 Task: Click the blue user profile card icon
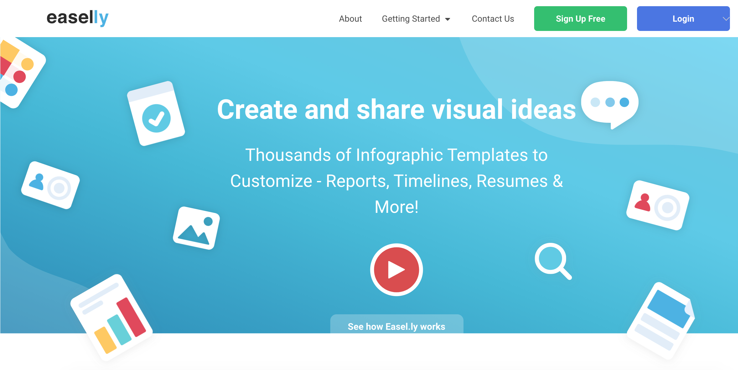coord(51,185)
